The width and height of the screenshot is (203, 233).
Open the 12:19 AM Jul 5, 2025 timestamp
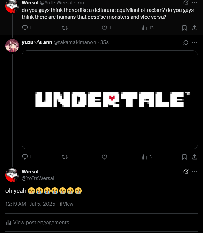[30, 204]
